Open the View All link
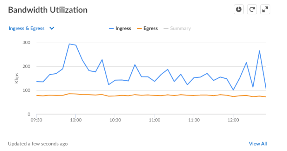The width and height of the screenshot is (287, 151). pos(258,144)
